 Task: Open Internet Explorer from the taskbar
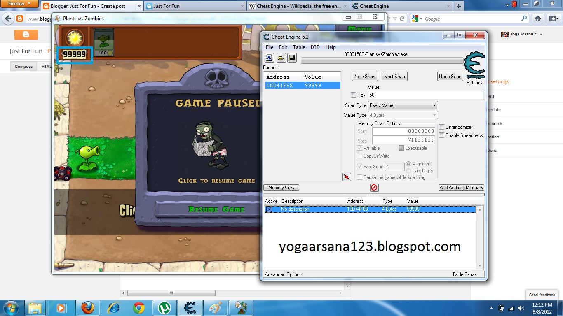coord(113,308)
